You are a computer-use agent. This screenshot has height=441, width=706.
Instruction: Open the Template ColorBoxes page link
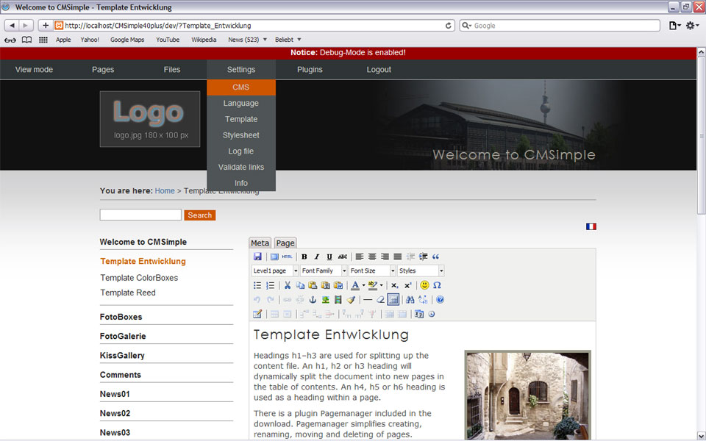(x=139, y=278)
